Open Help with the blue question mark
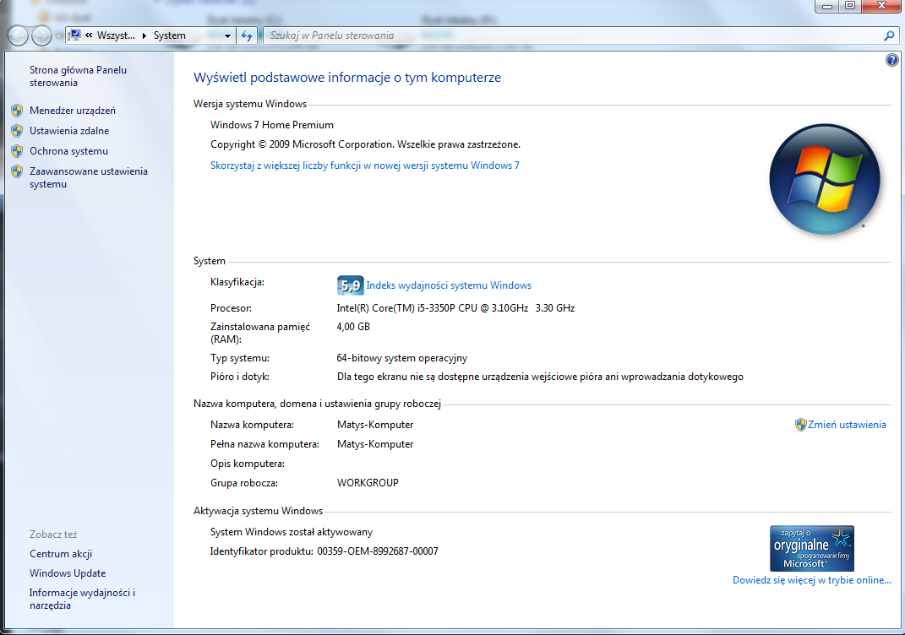The width and height of the screenshot is (905, 635). coord(891,60)
